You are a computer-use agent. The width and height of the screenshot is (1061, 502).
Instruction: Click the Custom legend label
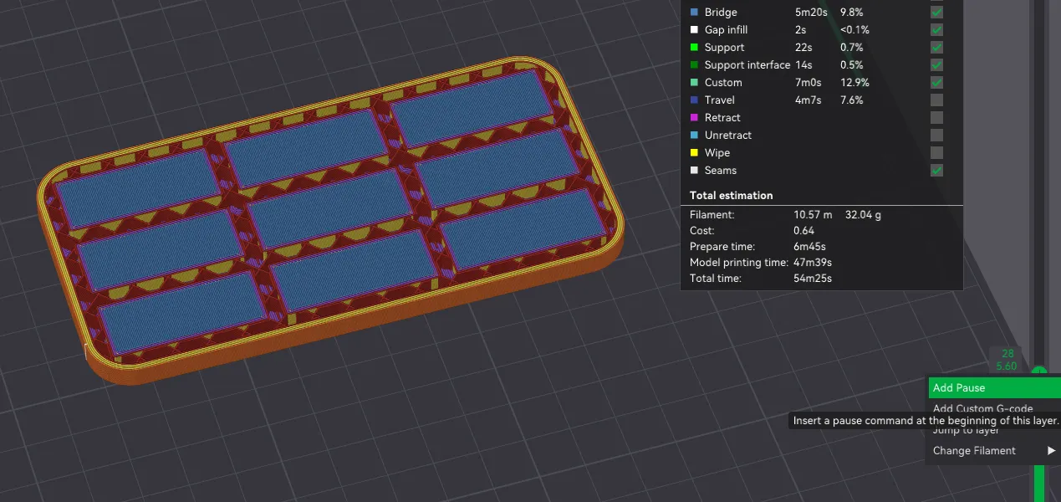click(723, 83)
